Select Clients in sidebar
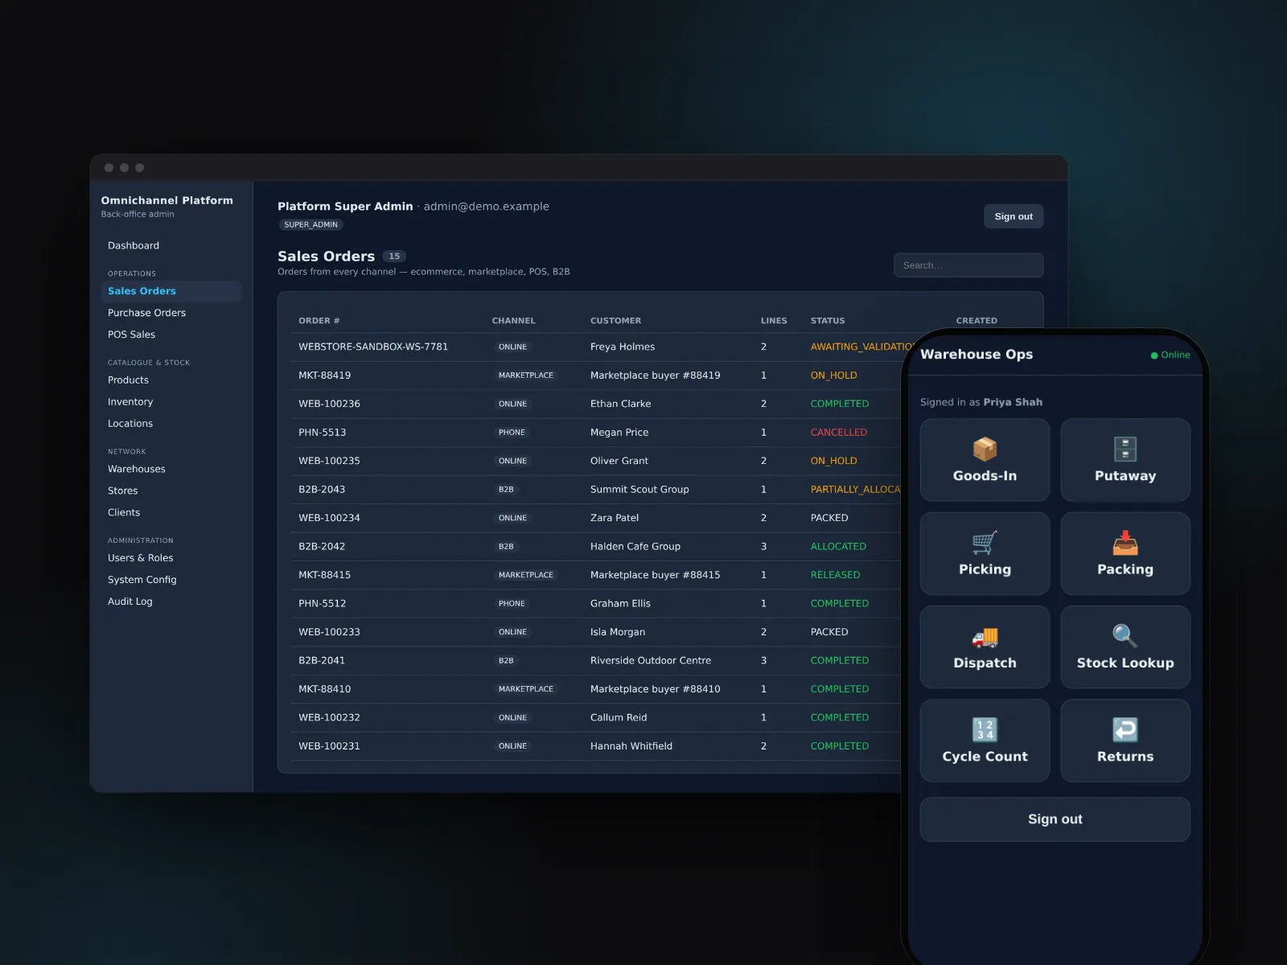The image size is (1287, 965). point(124,512)
